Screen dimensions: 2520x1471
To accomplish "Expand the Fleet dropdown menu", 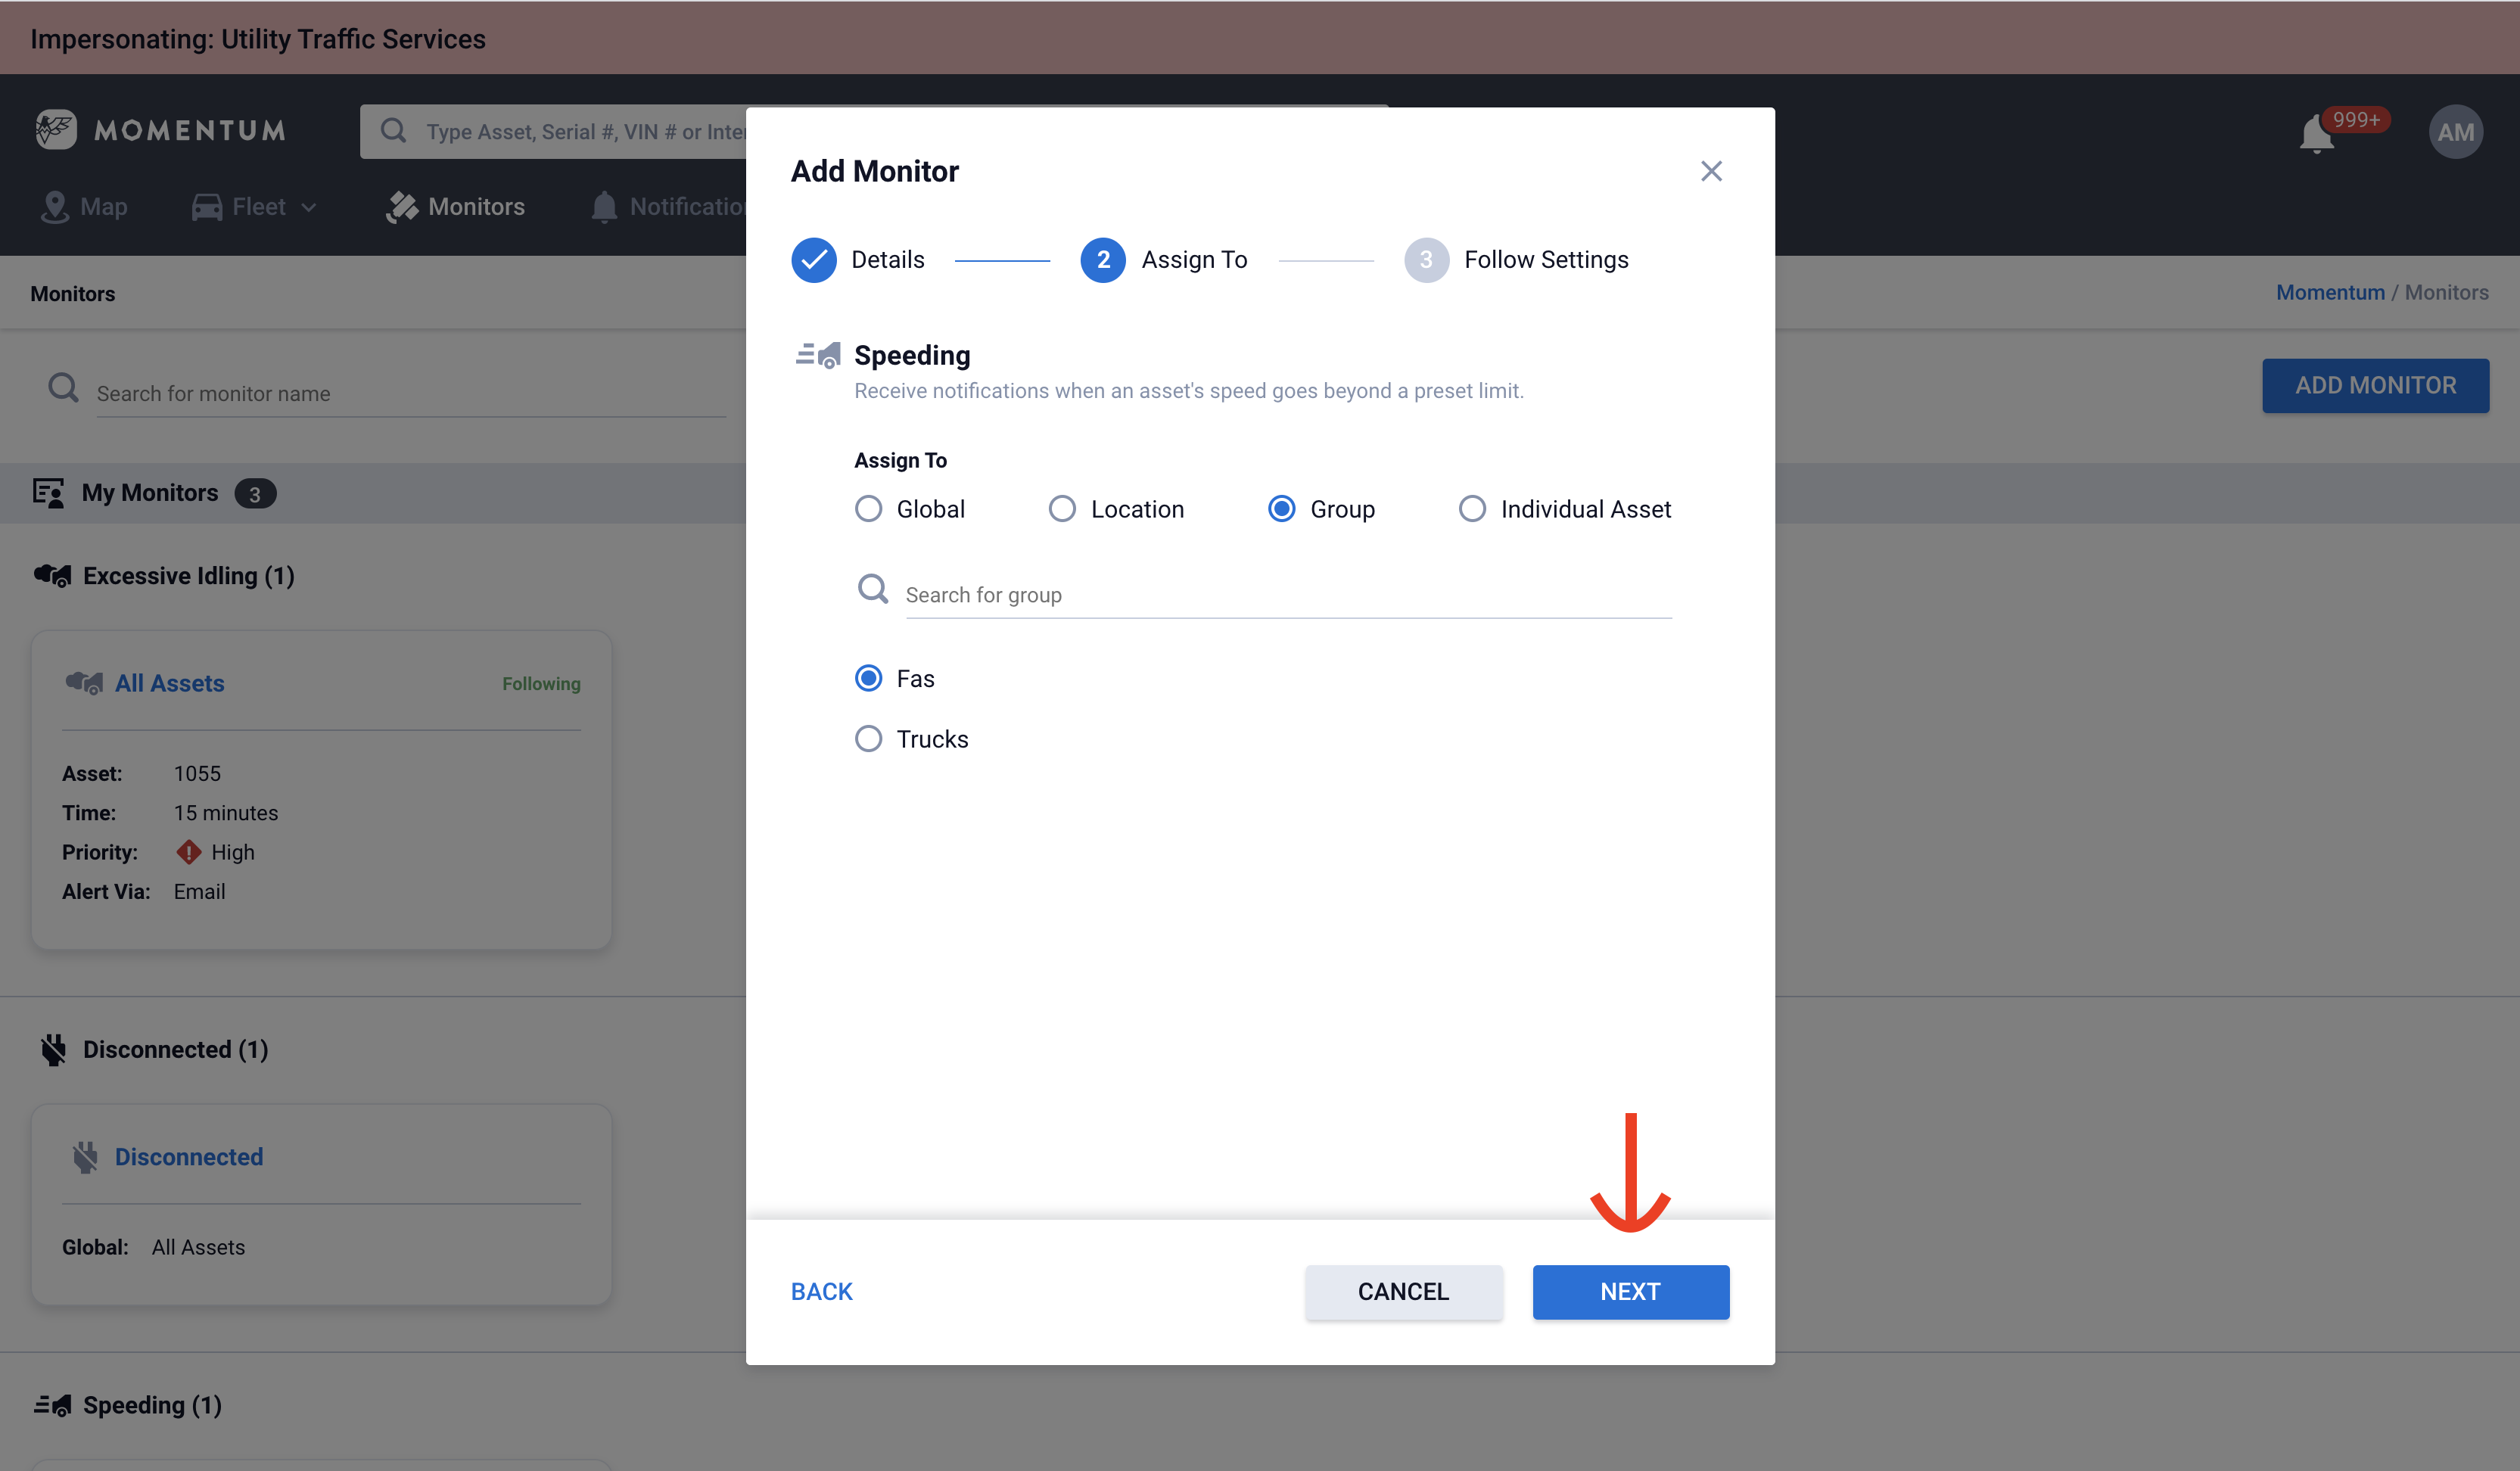I will point(255,207).
